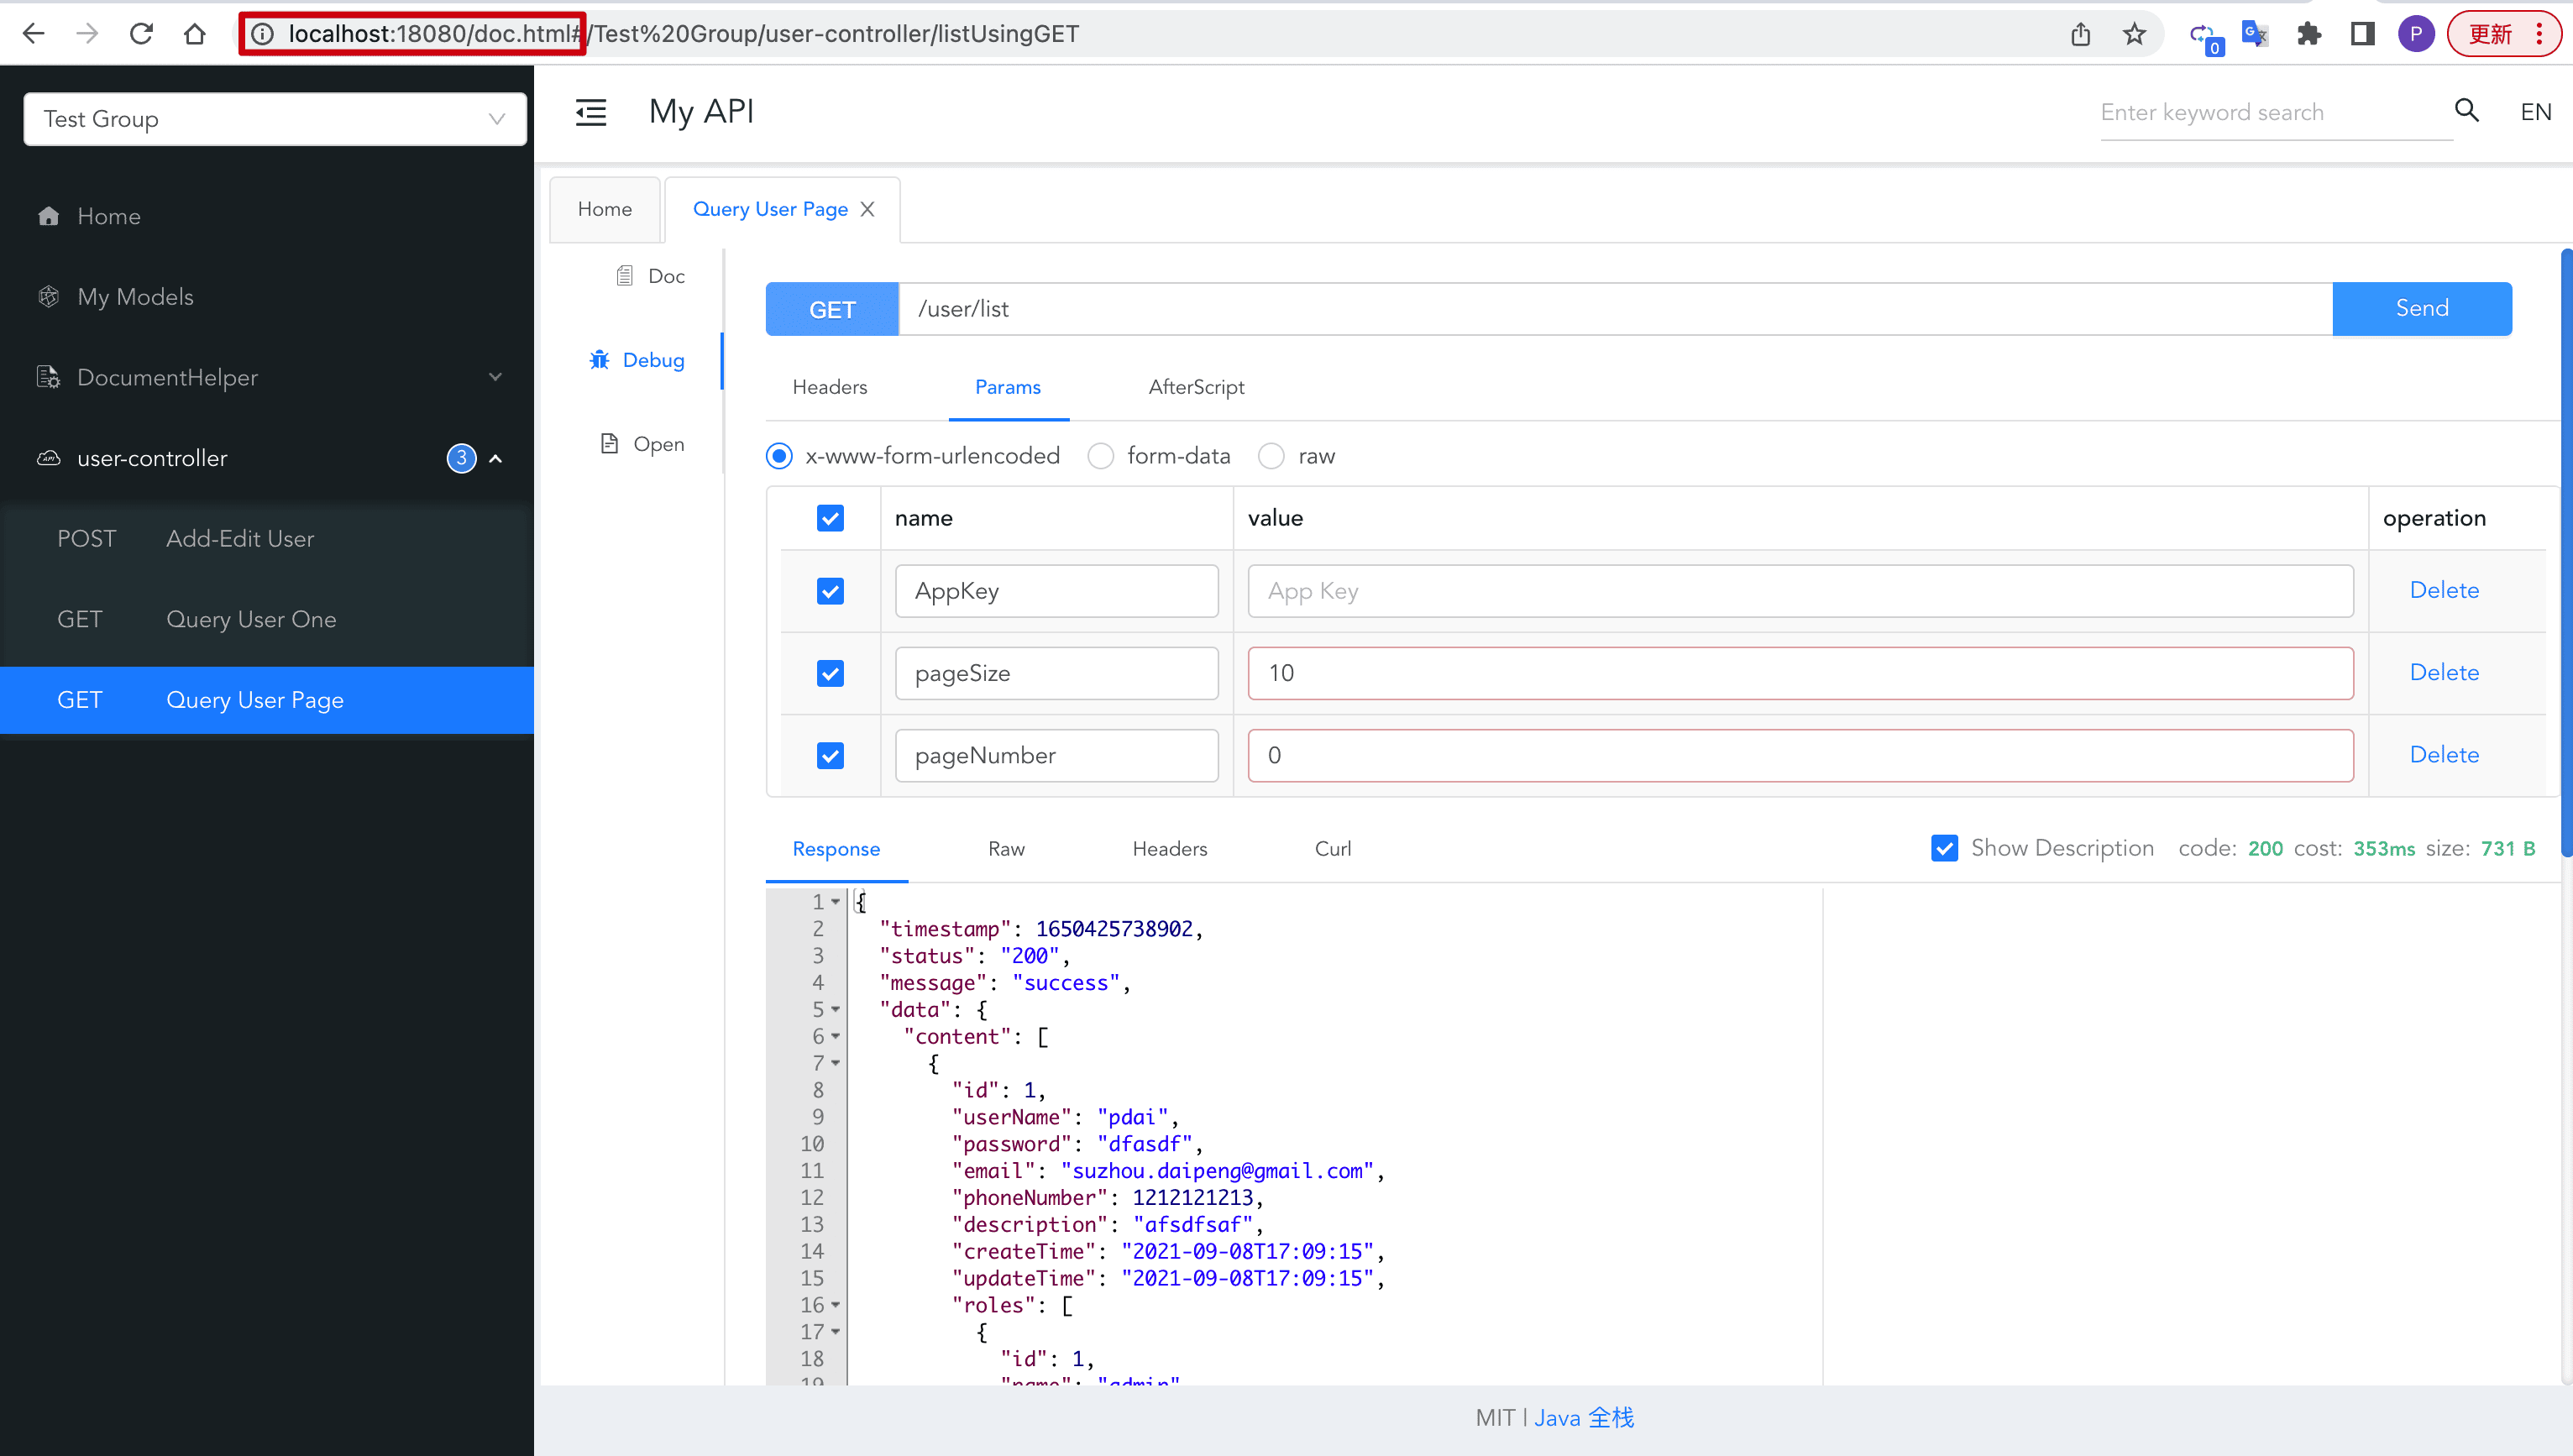2573x1456 pixels.
Task: Click the sidebar collapse menu icon
Action: [590, 112]
